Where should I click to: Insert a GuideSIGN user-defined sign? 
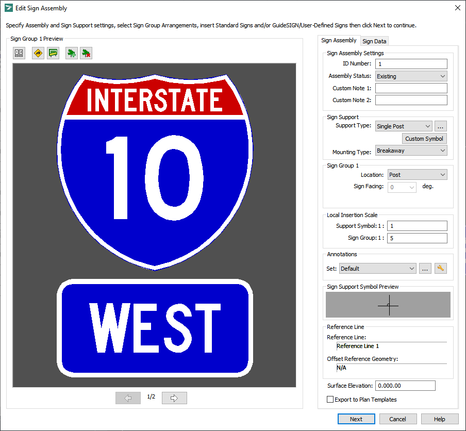(x=53, y=53)
